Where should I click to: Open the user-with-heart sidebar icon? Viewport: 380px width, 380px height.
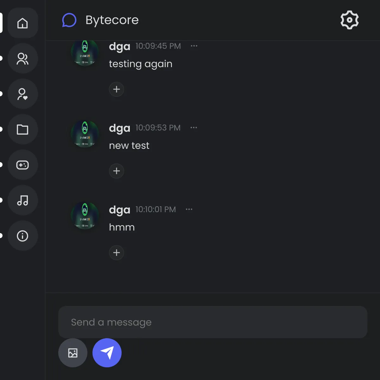(x=22, y=94)
